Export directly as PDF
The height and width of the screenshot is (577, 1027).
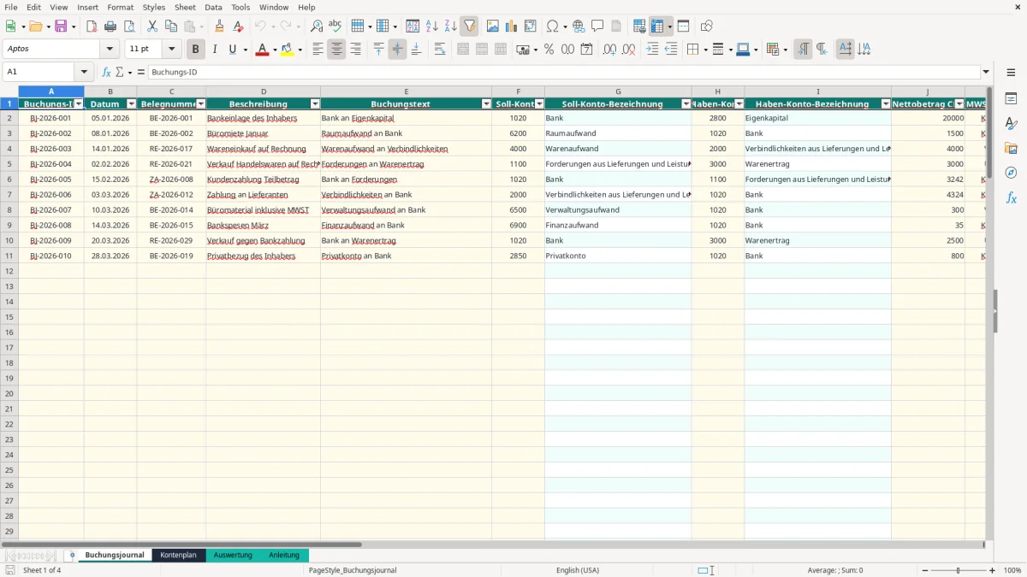[92, 26]
